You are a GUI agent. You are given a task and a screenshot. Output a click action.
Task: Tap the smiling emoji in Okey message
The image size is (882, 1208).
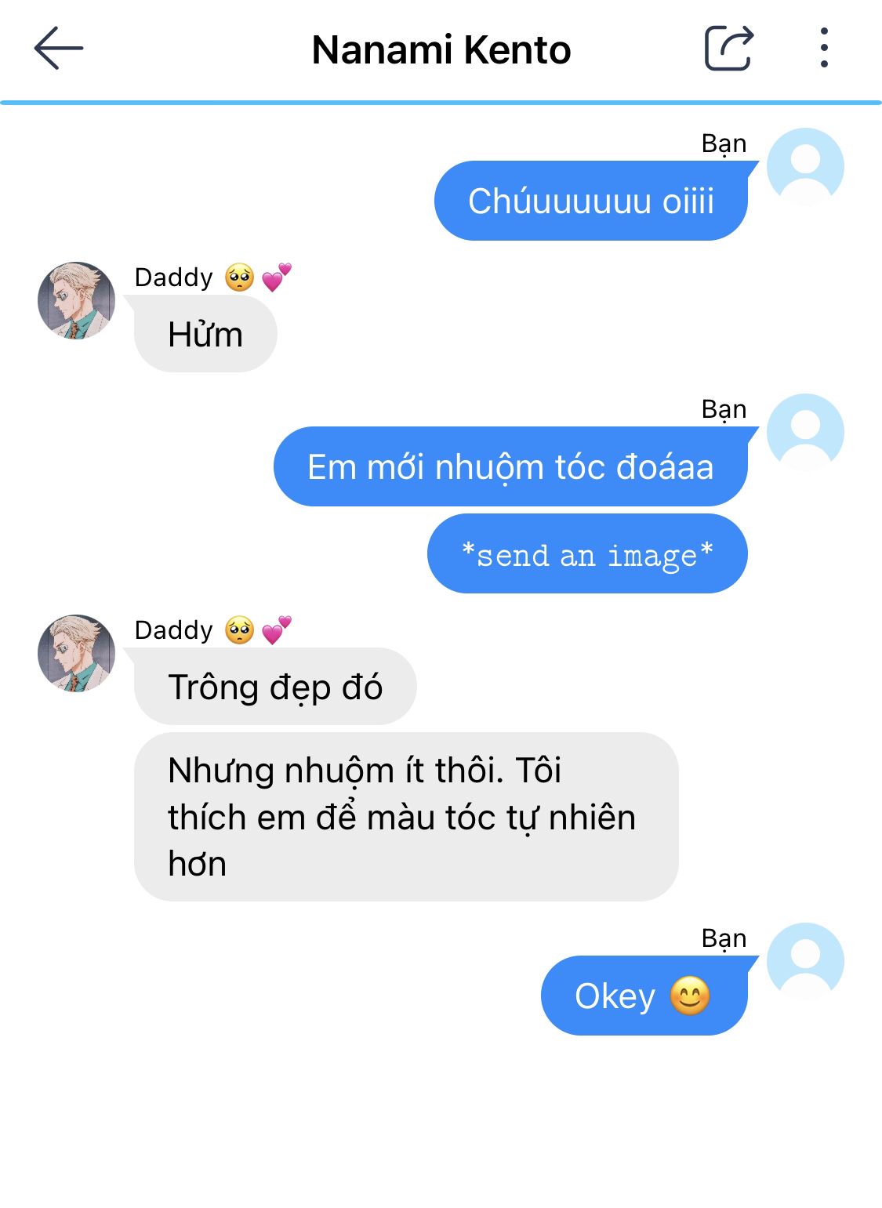[x=690, y=996]
